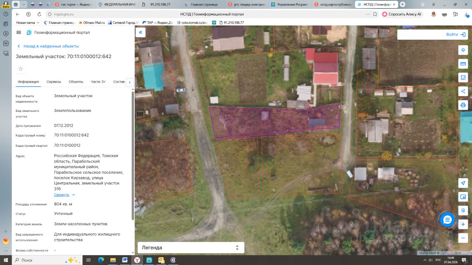This screenshot has width=472, height=265.
Task: Switch keyboard language РУС in tray
Action: click(438, 260)
